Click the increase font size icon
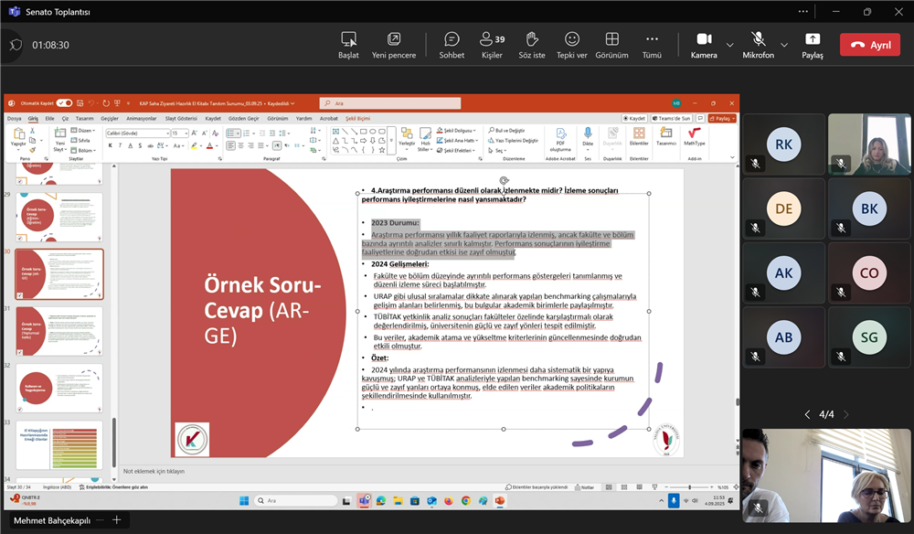914x534 pixels. pyautogui.click(x=194, y=133)
